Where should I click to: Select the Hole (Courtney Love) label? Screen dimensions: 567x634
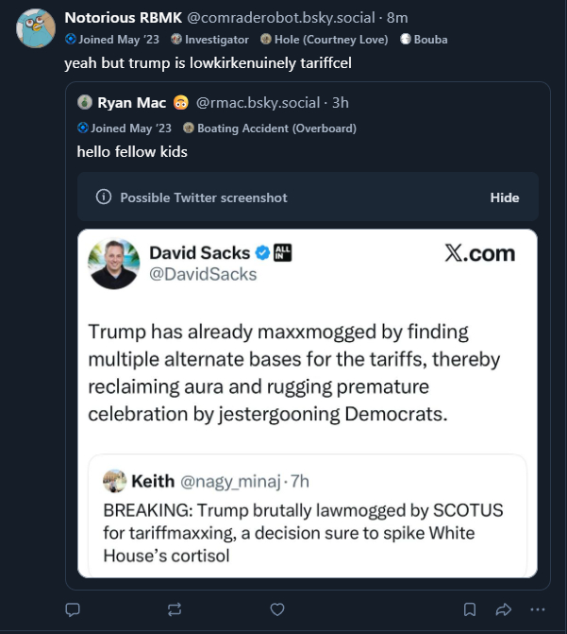tap(324, 40)
